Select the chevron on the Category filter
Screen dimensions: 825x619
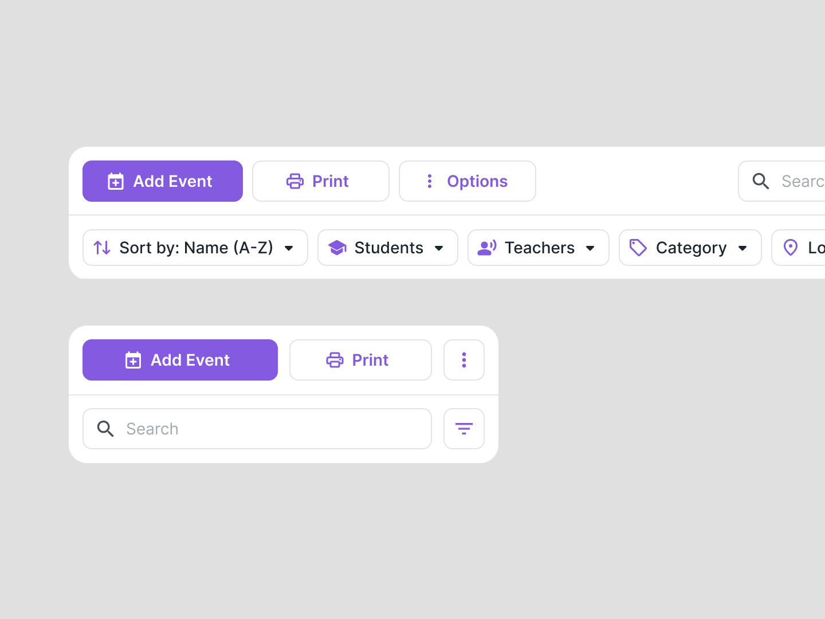coord(743,248)
